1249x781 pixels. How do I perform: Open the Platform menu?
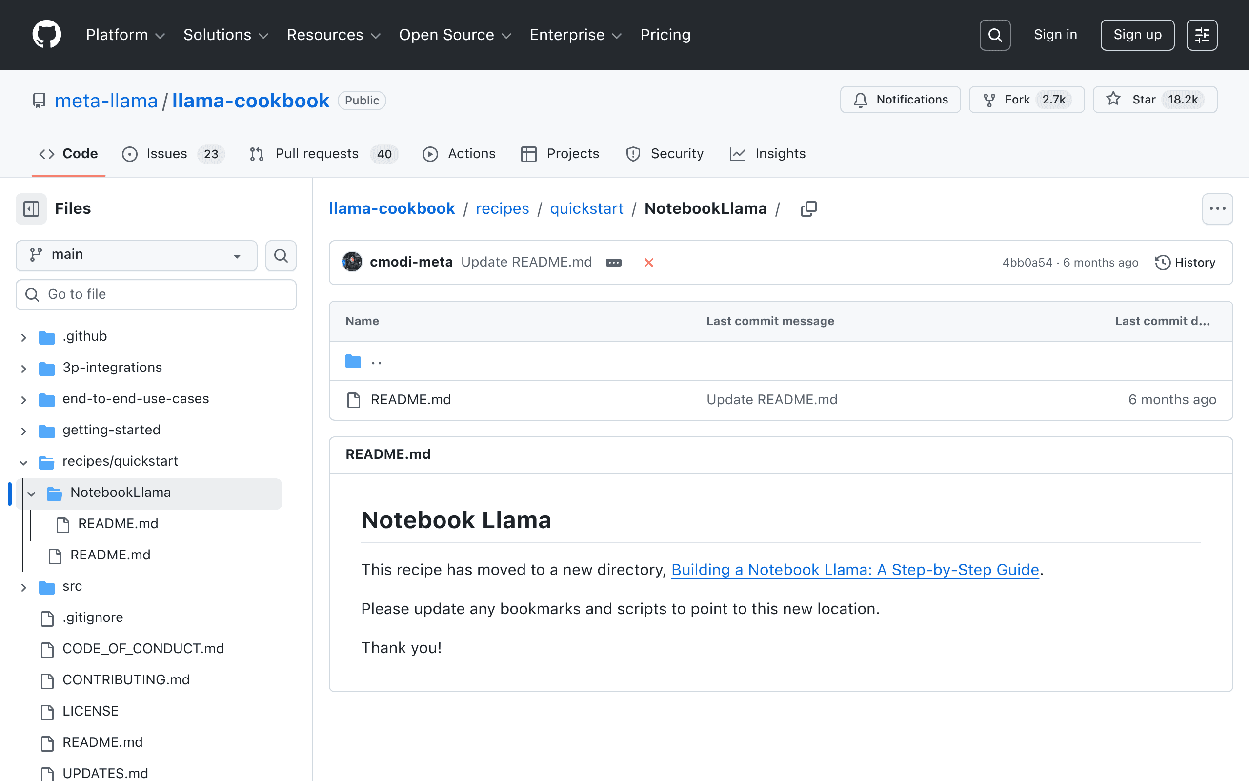tap(125, 35)
